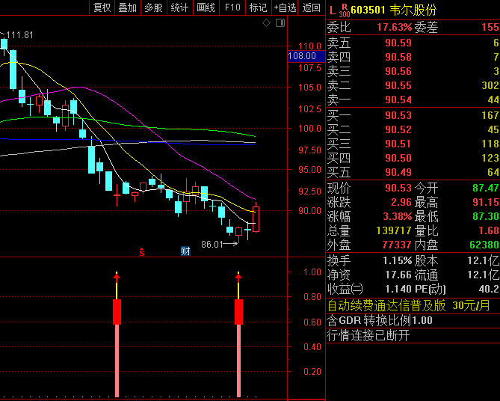Image resolution: width=500 pixels, height=401 pixels.
Task: Open the 叠加 overlay option
Action: [x=128, y=7]
